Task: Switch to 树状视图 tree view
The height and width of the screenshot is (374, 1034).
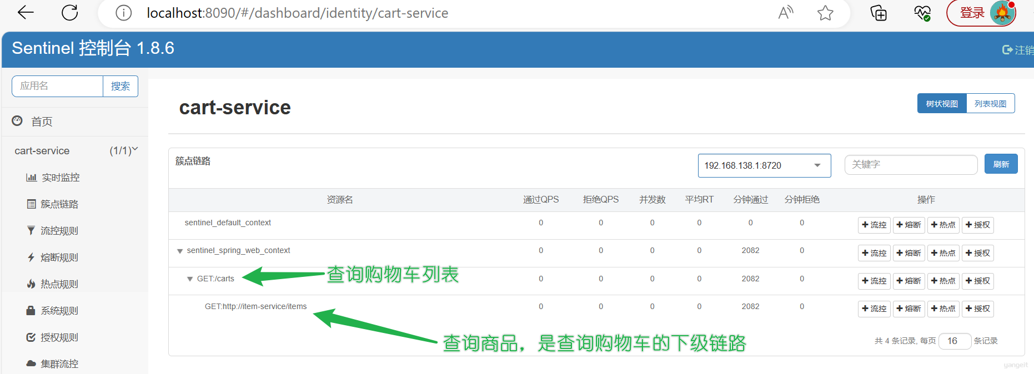Action: (x=942, y=104)
